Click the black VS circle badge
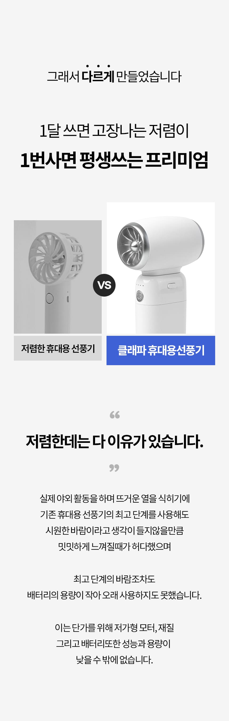This screenshot has width=229, height=721. (104, 285)
